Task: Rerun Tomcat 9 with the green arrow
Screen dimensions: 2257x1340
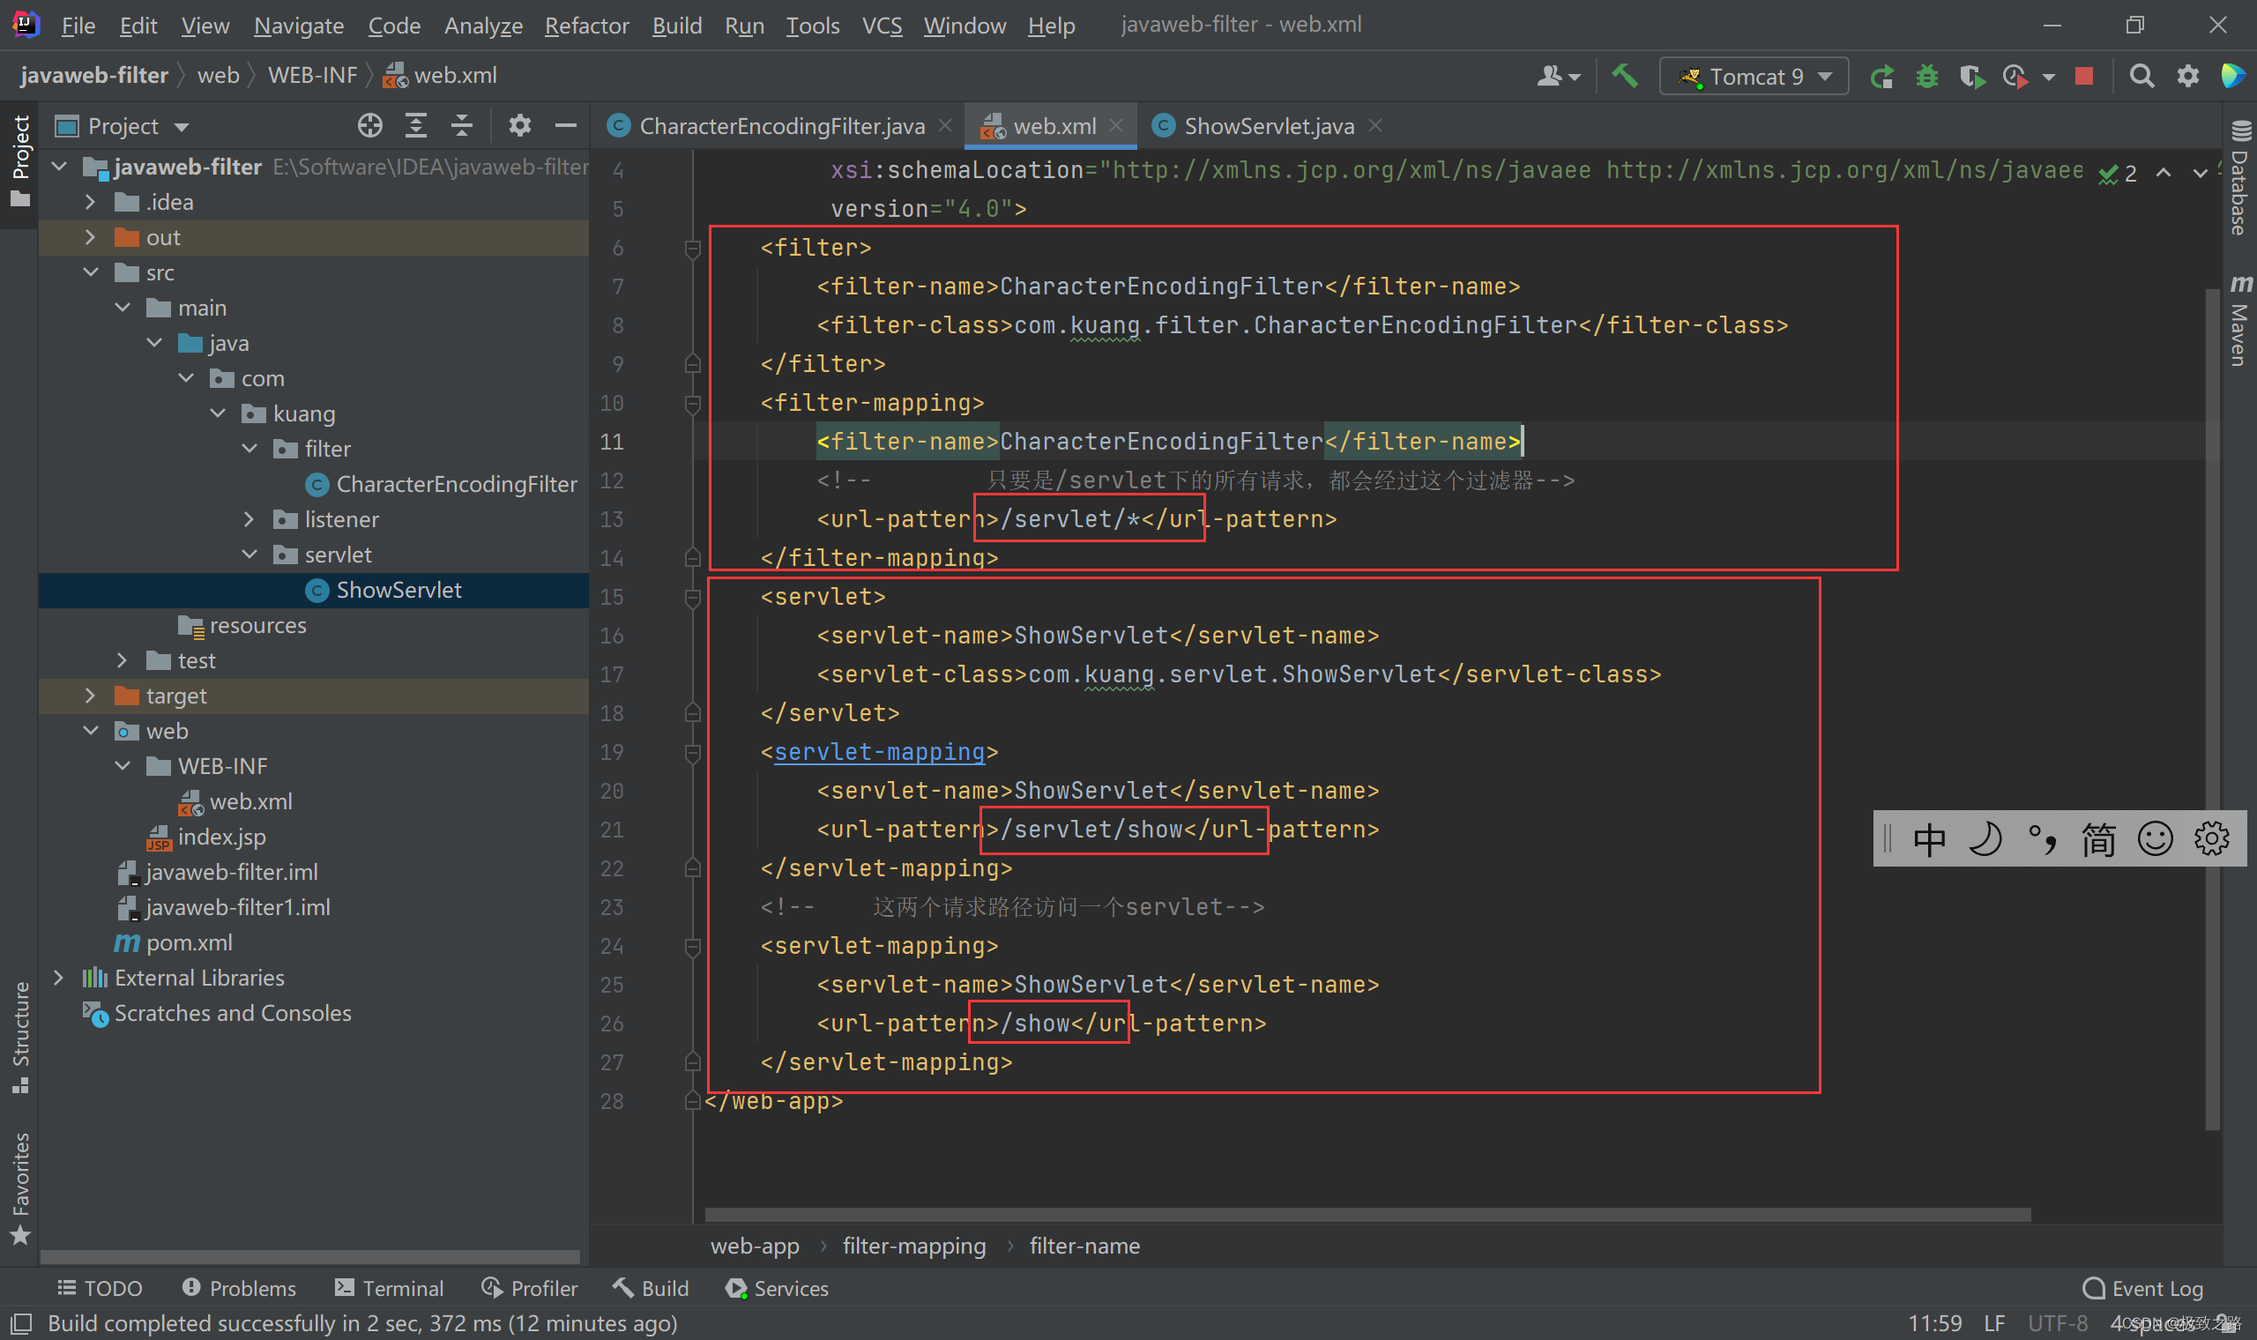Action: tap(1881, 77)
